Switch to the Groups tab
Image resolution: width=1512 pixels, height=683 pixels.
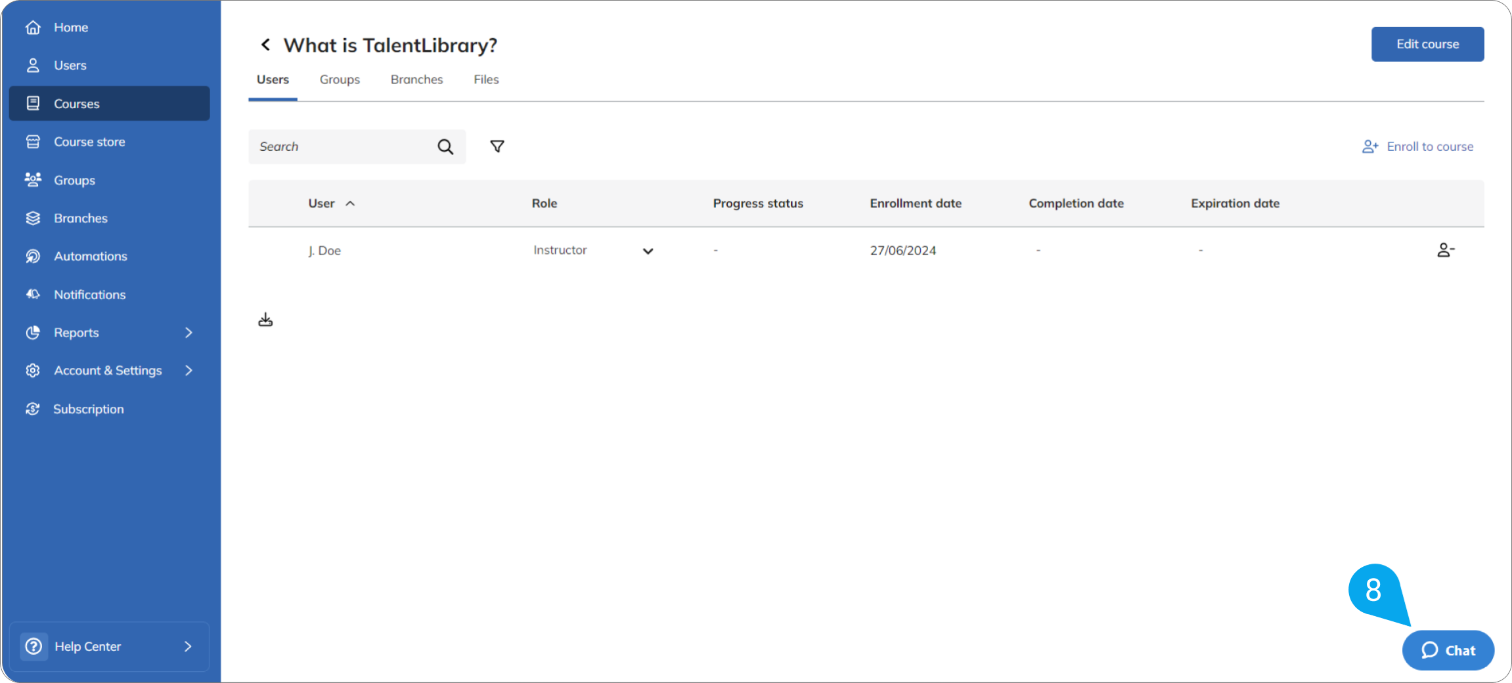(340, 80)
